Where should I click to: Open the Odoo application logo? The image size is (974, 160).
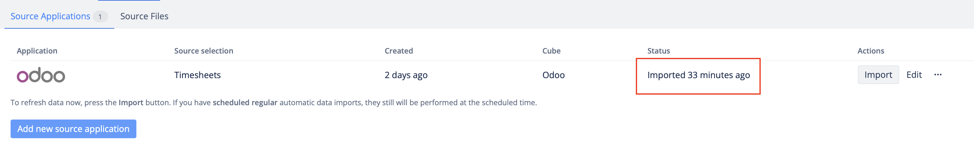point(41,75)
